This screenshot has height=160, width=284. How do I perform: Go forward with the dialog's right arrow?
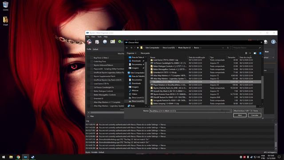(x=131, y=48)
